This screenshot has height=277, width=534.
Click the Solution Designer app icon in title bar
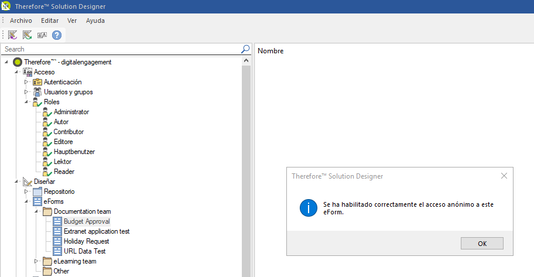click(x=6, y=6)
